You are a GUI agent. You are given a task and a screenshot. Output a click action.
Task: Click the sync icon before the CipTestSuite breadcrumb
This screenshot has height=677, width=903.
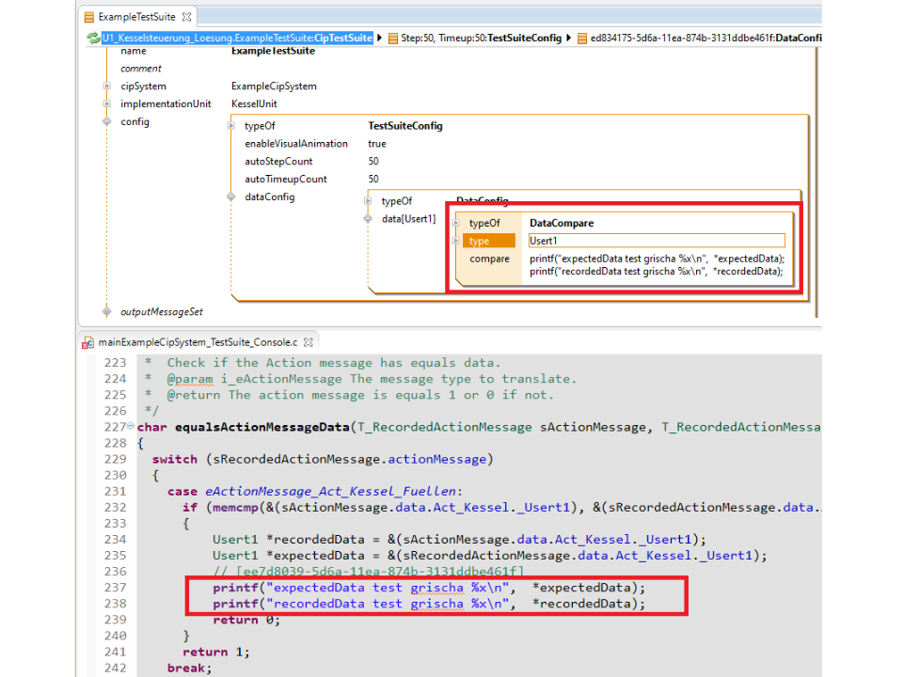point(93,38)
